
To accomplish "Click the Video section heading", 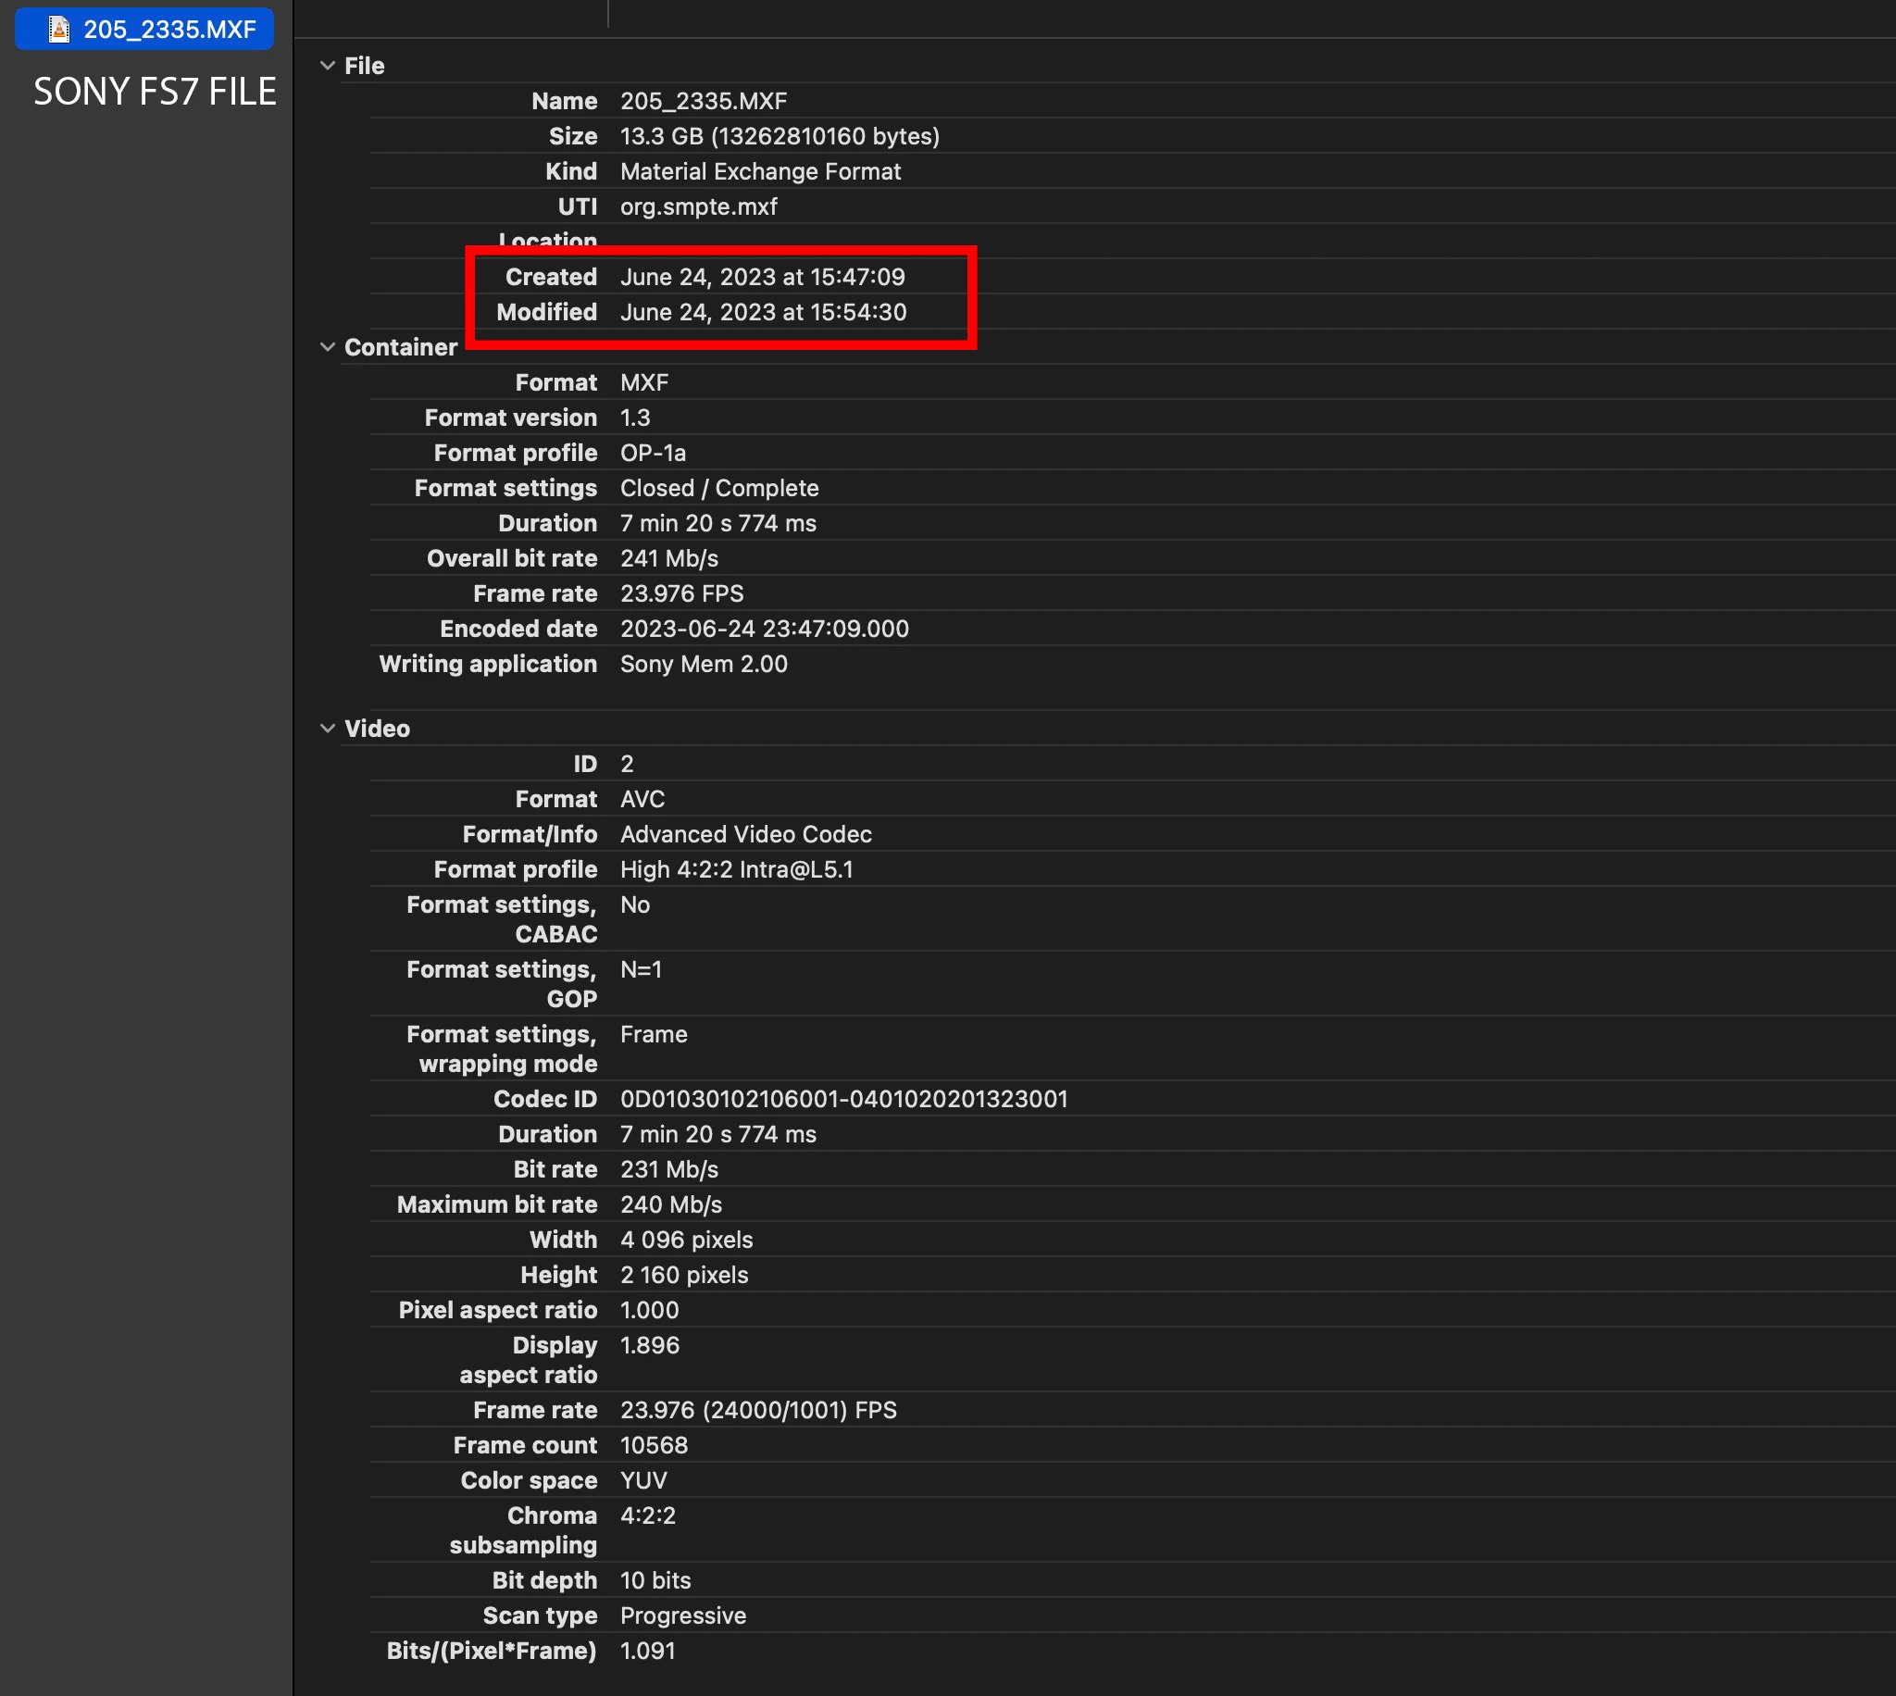I will pos(377,729).
